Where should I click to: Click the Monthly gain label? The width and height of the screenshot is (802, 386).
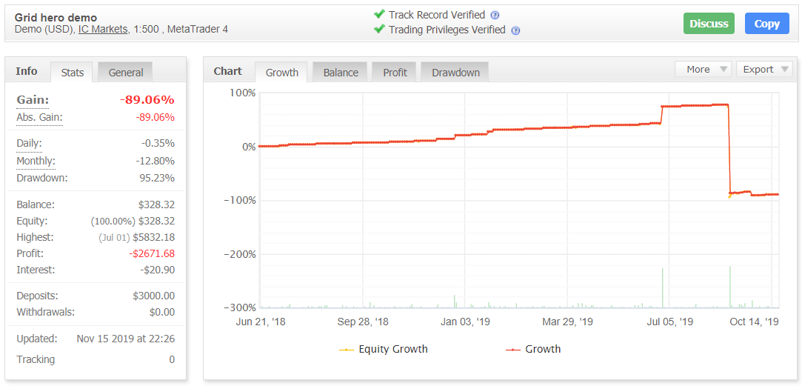click(x=36, y=162)
